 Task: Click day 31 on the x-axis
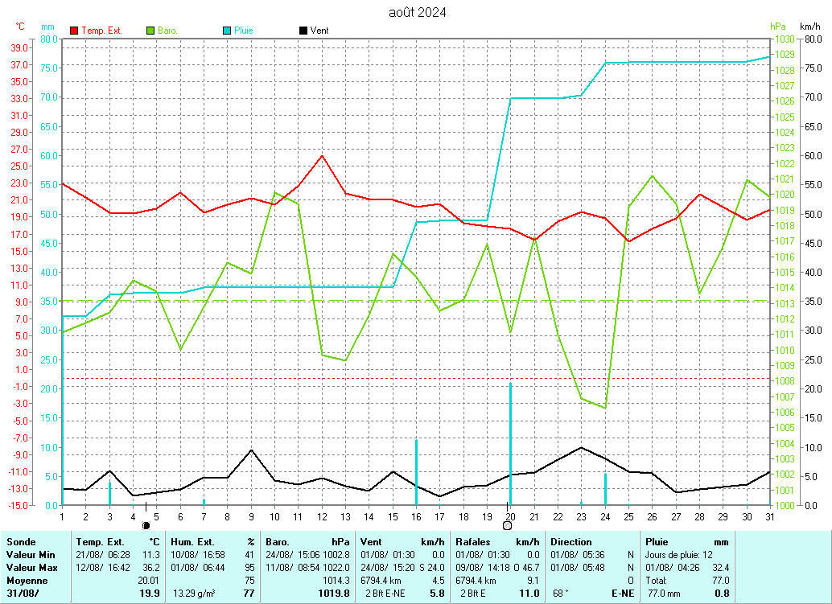click(x=769, y=516)
